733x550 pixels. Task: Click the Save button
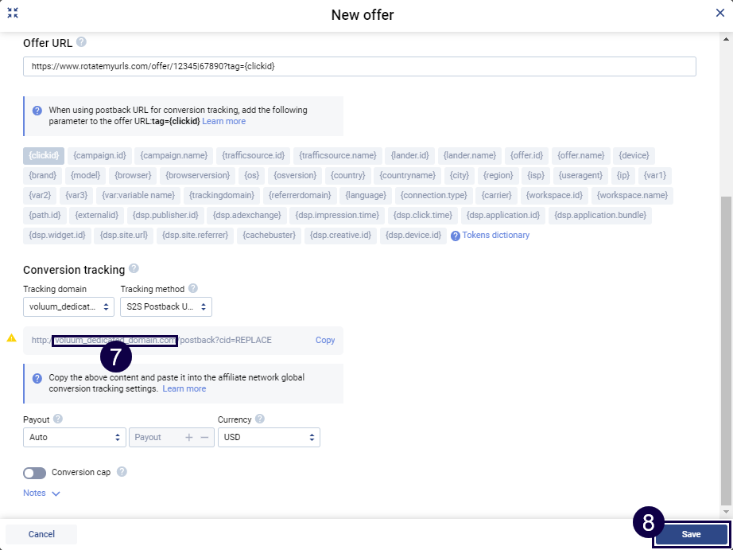pyautogui.click(x=691, y=534)
